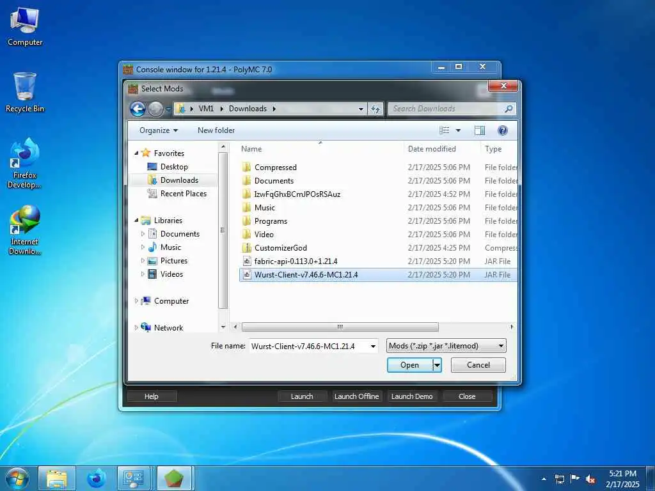Select Wurst-Client-v7.46.6-MC1.21.4 jar file
Image resolution: width=655 pixels, height=491 pixels.
(379, 275)
